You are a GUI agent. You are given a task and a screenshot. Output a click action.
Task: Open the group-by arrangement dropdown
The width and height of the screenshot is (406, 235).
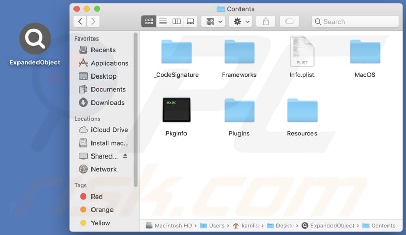coord(213,22)
